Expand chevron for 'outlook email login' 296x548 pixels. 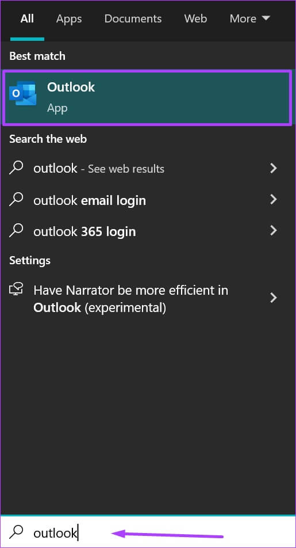pos(274,200)
